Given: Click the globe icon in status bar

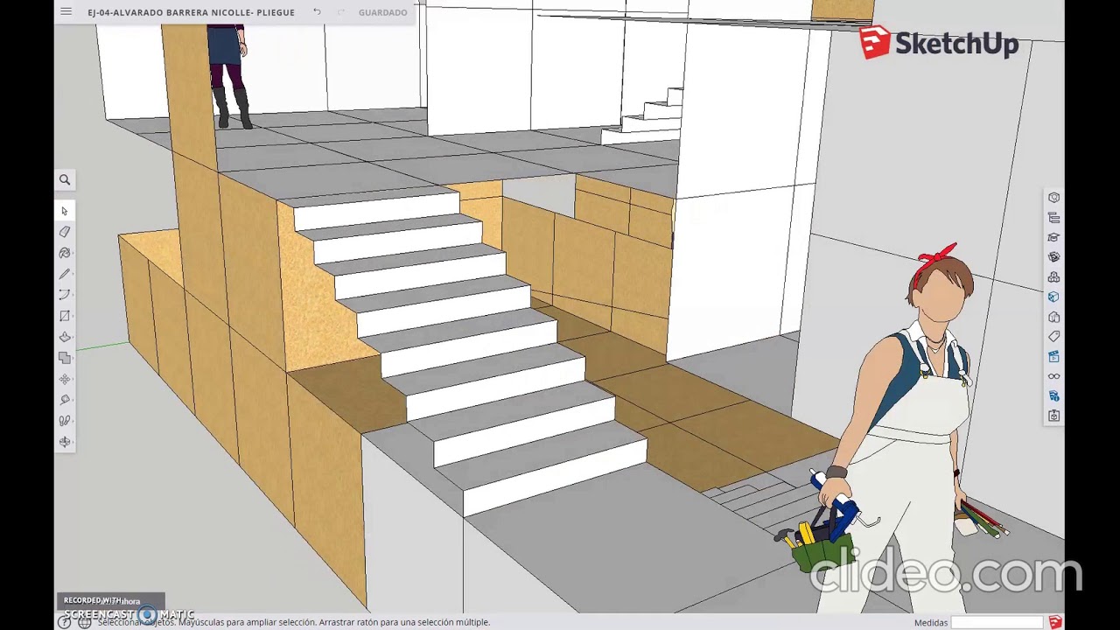Looking at the screenshot, I should pyautogui.click(x=85, y=622).
